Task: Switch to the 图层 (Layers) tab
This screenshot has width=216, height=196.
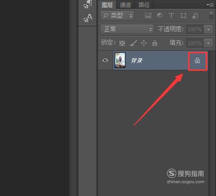Action: (x=107, y=5)
